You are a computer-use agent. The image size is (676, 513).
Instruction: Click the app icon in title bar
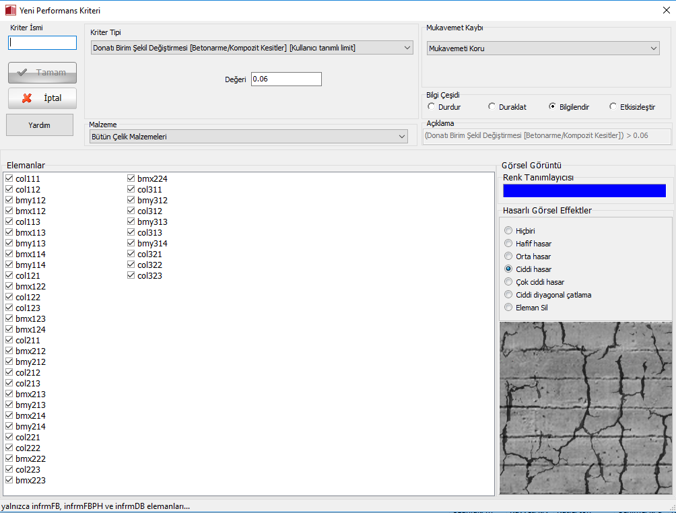pyautogui.click(x=10, y=10)
